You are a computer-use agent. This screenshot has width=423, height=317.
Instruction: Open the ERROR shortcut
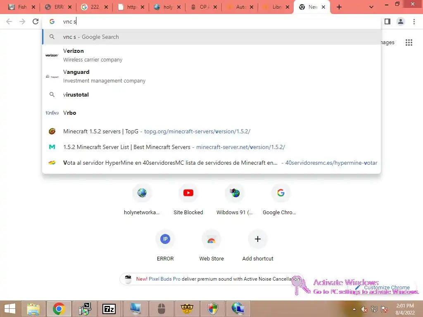(x=165, y=246)
